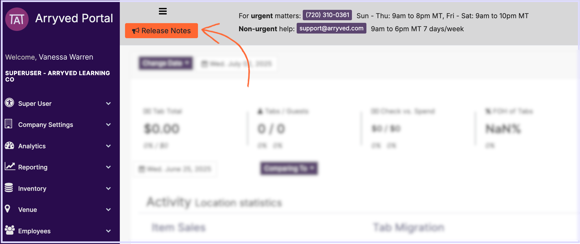Open the blurred Change Date dropdown
This screenshot has height=244, width=580.
click(x=166, y=63)
